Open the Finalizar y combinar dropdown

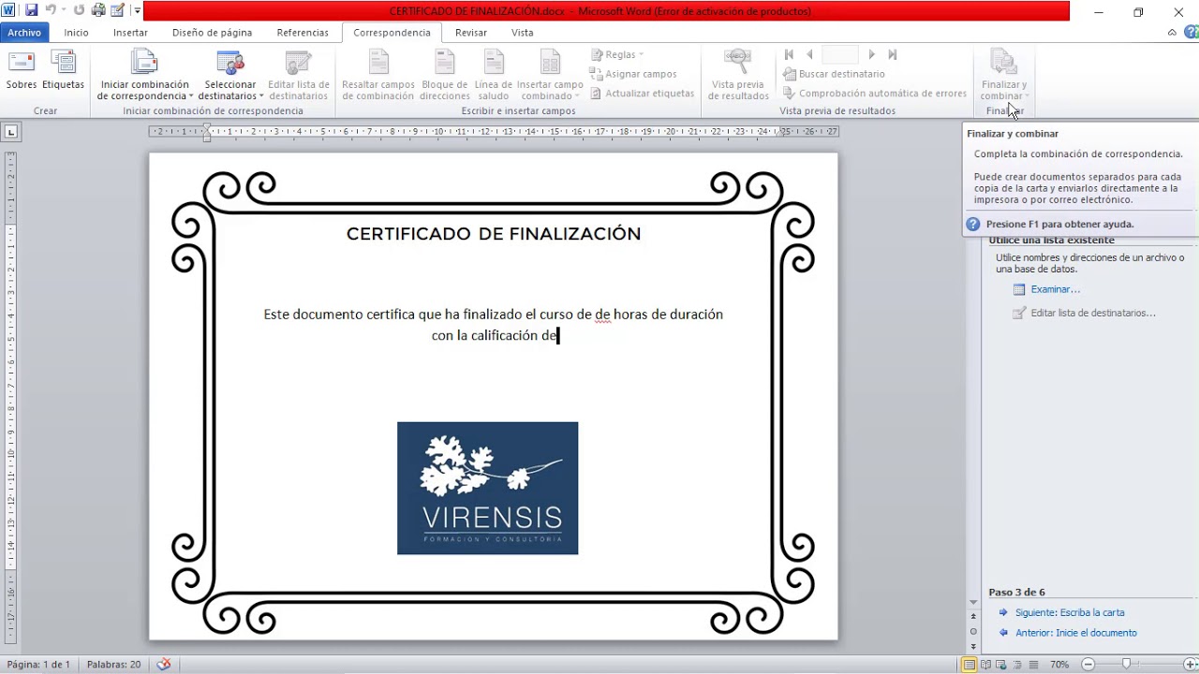tap(1004, 75)
